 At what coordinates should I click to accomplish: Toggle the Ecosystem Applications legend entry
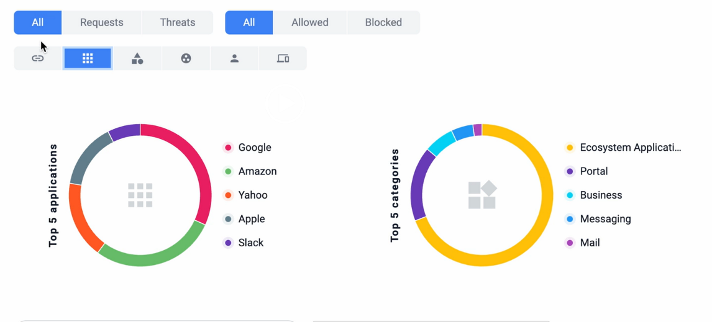[x=623, y=148]
